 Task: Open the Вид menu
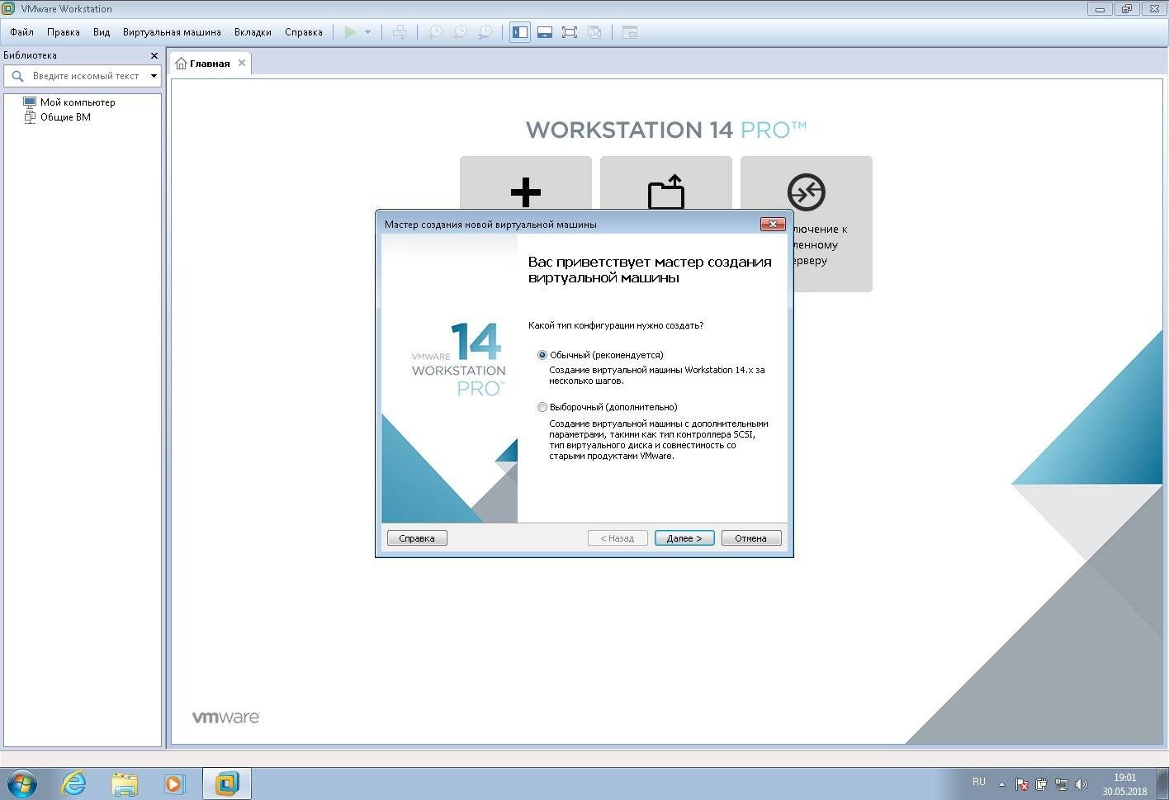click(102, 32)
